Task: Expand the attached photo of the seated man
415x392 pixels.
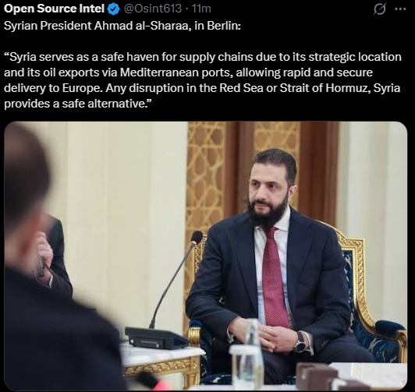Action: [x=205, y=256]
